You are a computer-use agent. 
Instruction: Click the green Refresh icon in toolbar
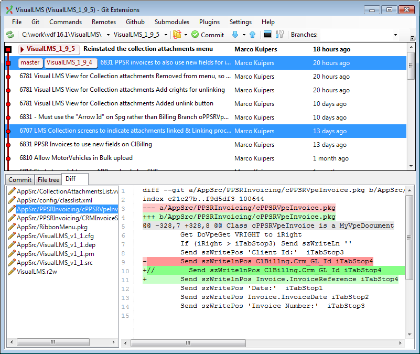10,35
